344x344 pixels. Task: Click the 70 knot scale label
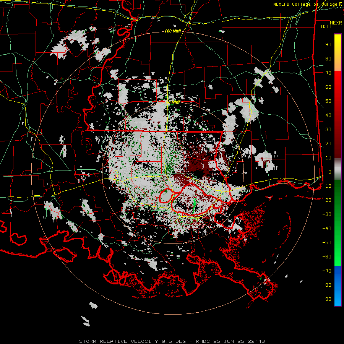[x=328, y=73]
